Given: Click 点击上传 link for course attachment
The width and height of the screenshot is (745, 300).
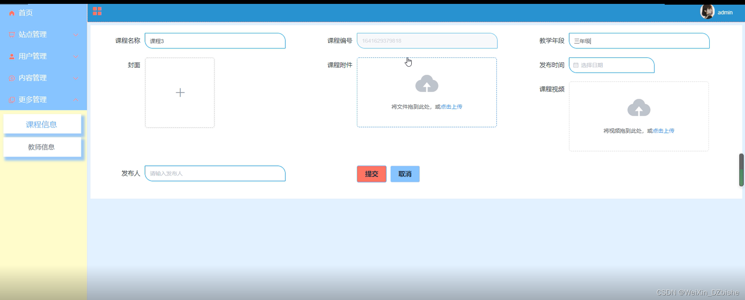Looking at the screenshot, I should 451,107.
